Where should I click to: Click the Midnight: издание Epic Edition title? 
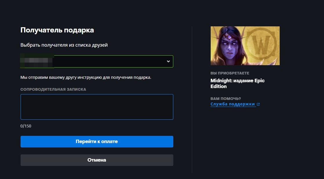coord(237,83)
